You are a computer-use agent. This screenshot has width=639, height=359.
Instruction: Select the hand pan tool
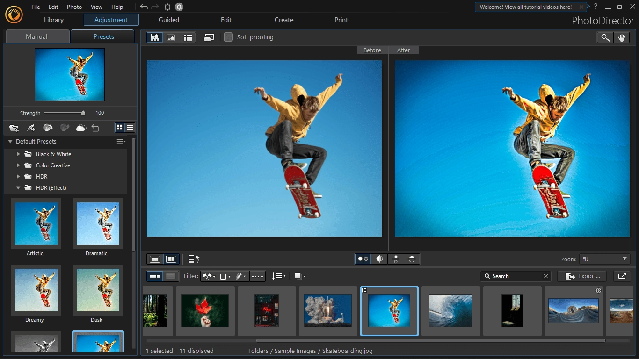tap(621, 38)
